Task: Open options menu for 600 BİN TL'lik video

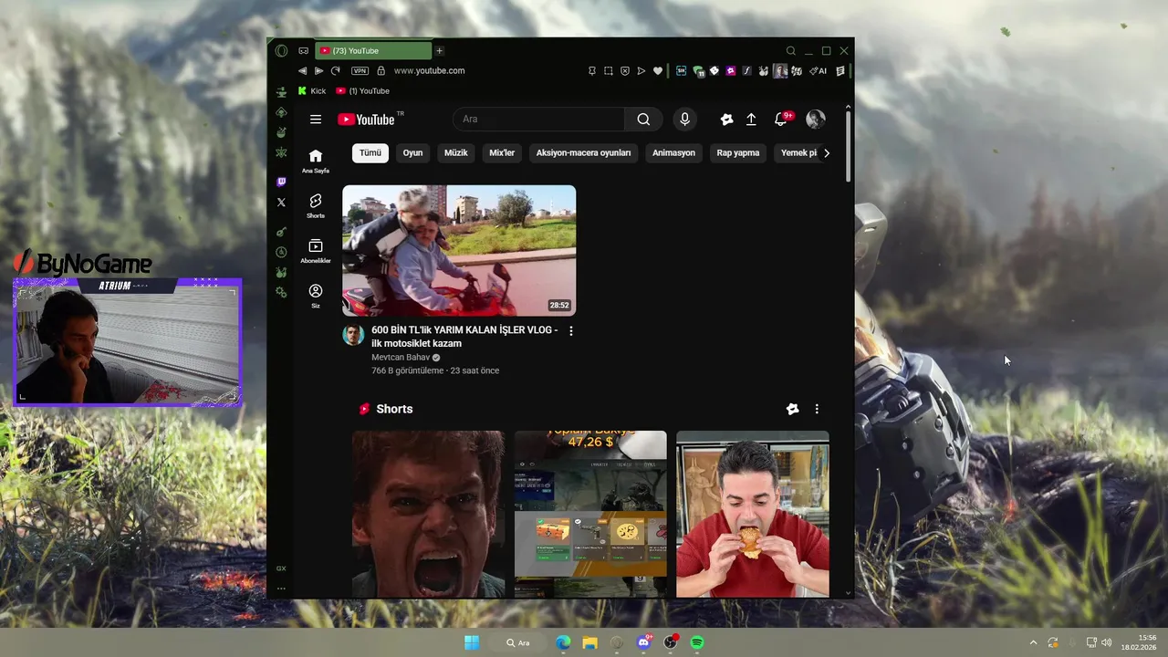Action: (571, 331)
